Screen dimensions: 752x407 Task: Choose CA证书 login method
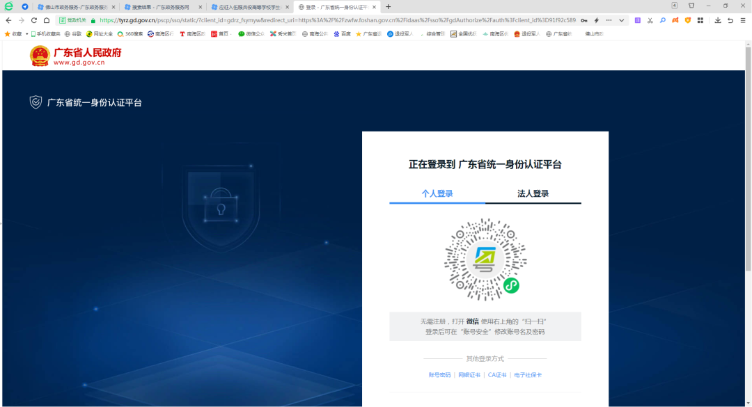coord(497,375)
